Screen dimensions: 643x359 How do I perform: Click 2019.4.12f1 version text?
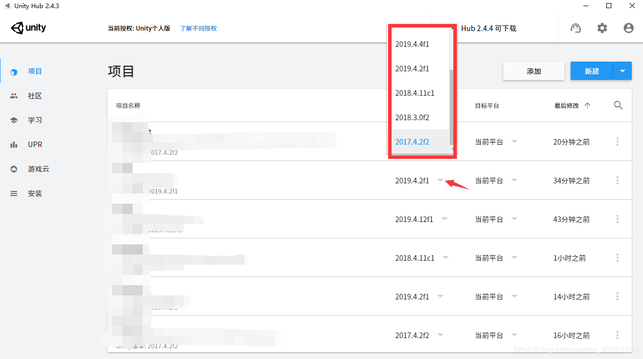414,219
